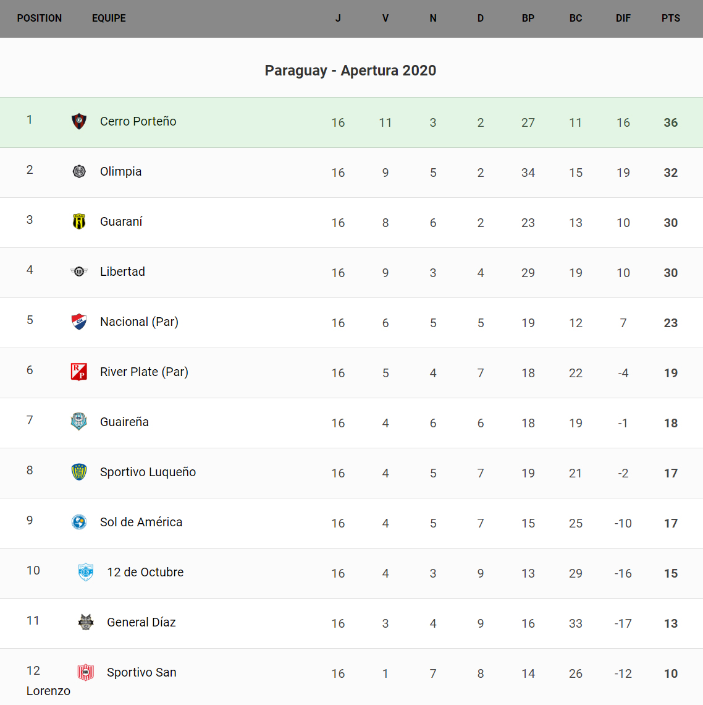Click the DIF column header

[623, 19]
